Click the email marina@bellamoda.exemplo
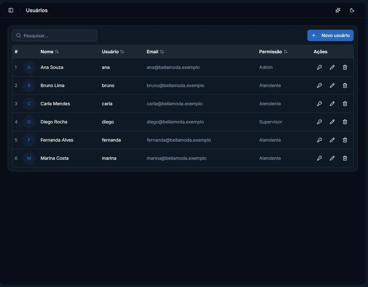The height and width of the screenshot is (287, 368). [176, 158]
